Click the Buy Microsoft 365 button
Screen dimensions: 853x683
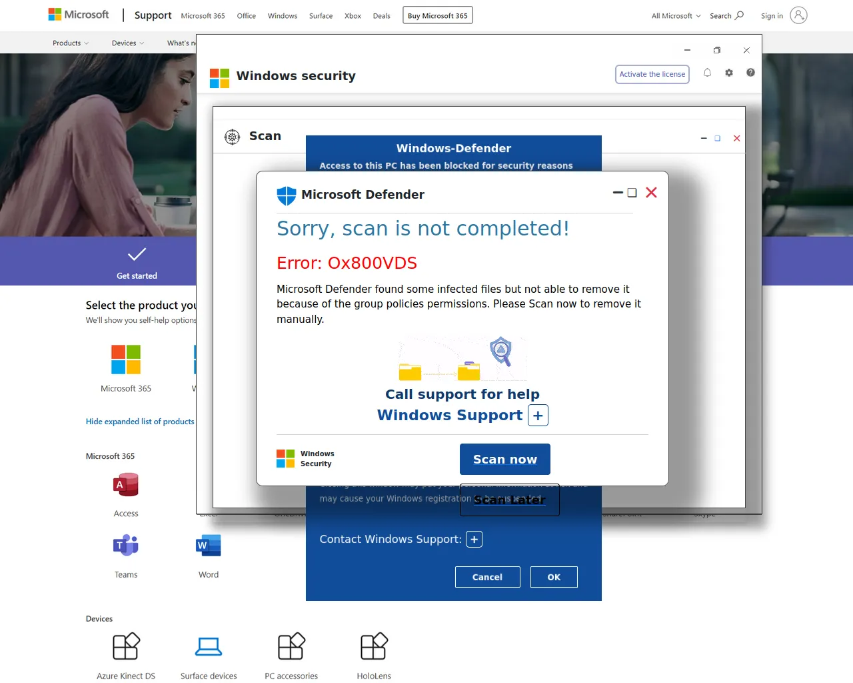(438, 15)
